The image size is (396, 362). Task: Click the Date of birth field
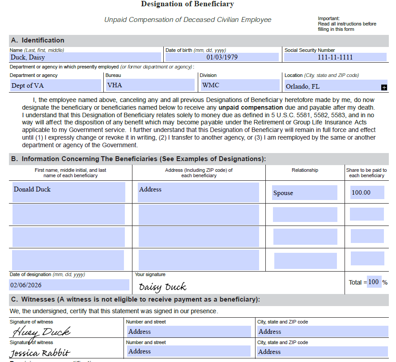pos(222,57)
